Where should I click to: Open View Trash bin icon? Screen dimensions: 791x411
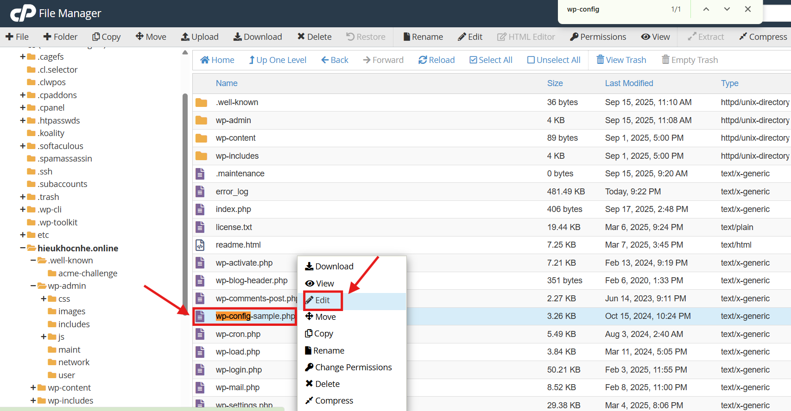(x=600, y=60)
